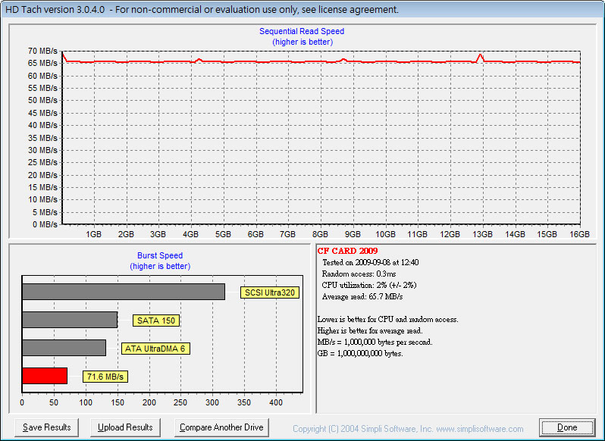Screen dimensions: 605x441
Task: Click the 'Tested on 2009-09-08 at 12:40' line
Action: tap(371, 262)
